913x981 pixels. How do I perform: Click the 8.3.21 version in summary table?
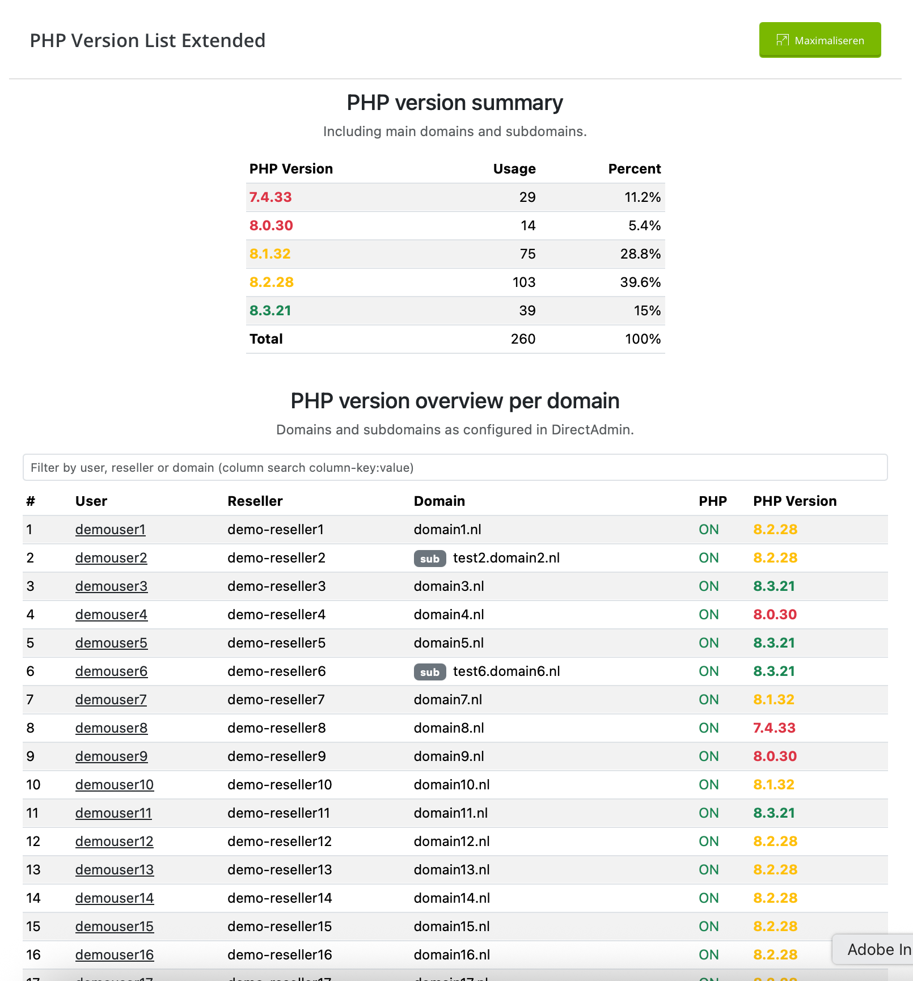[x=270, y=311]
